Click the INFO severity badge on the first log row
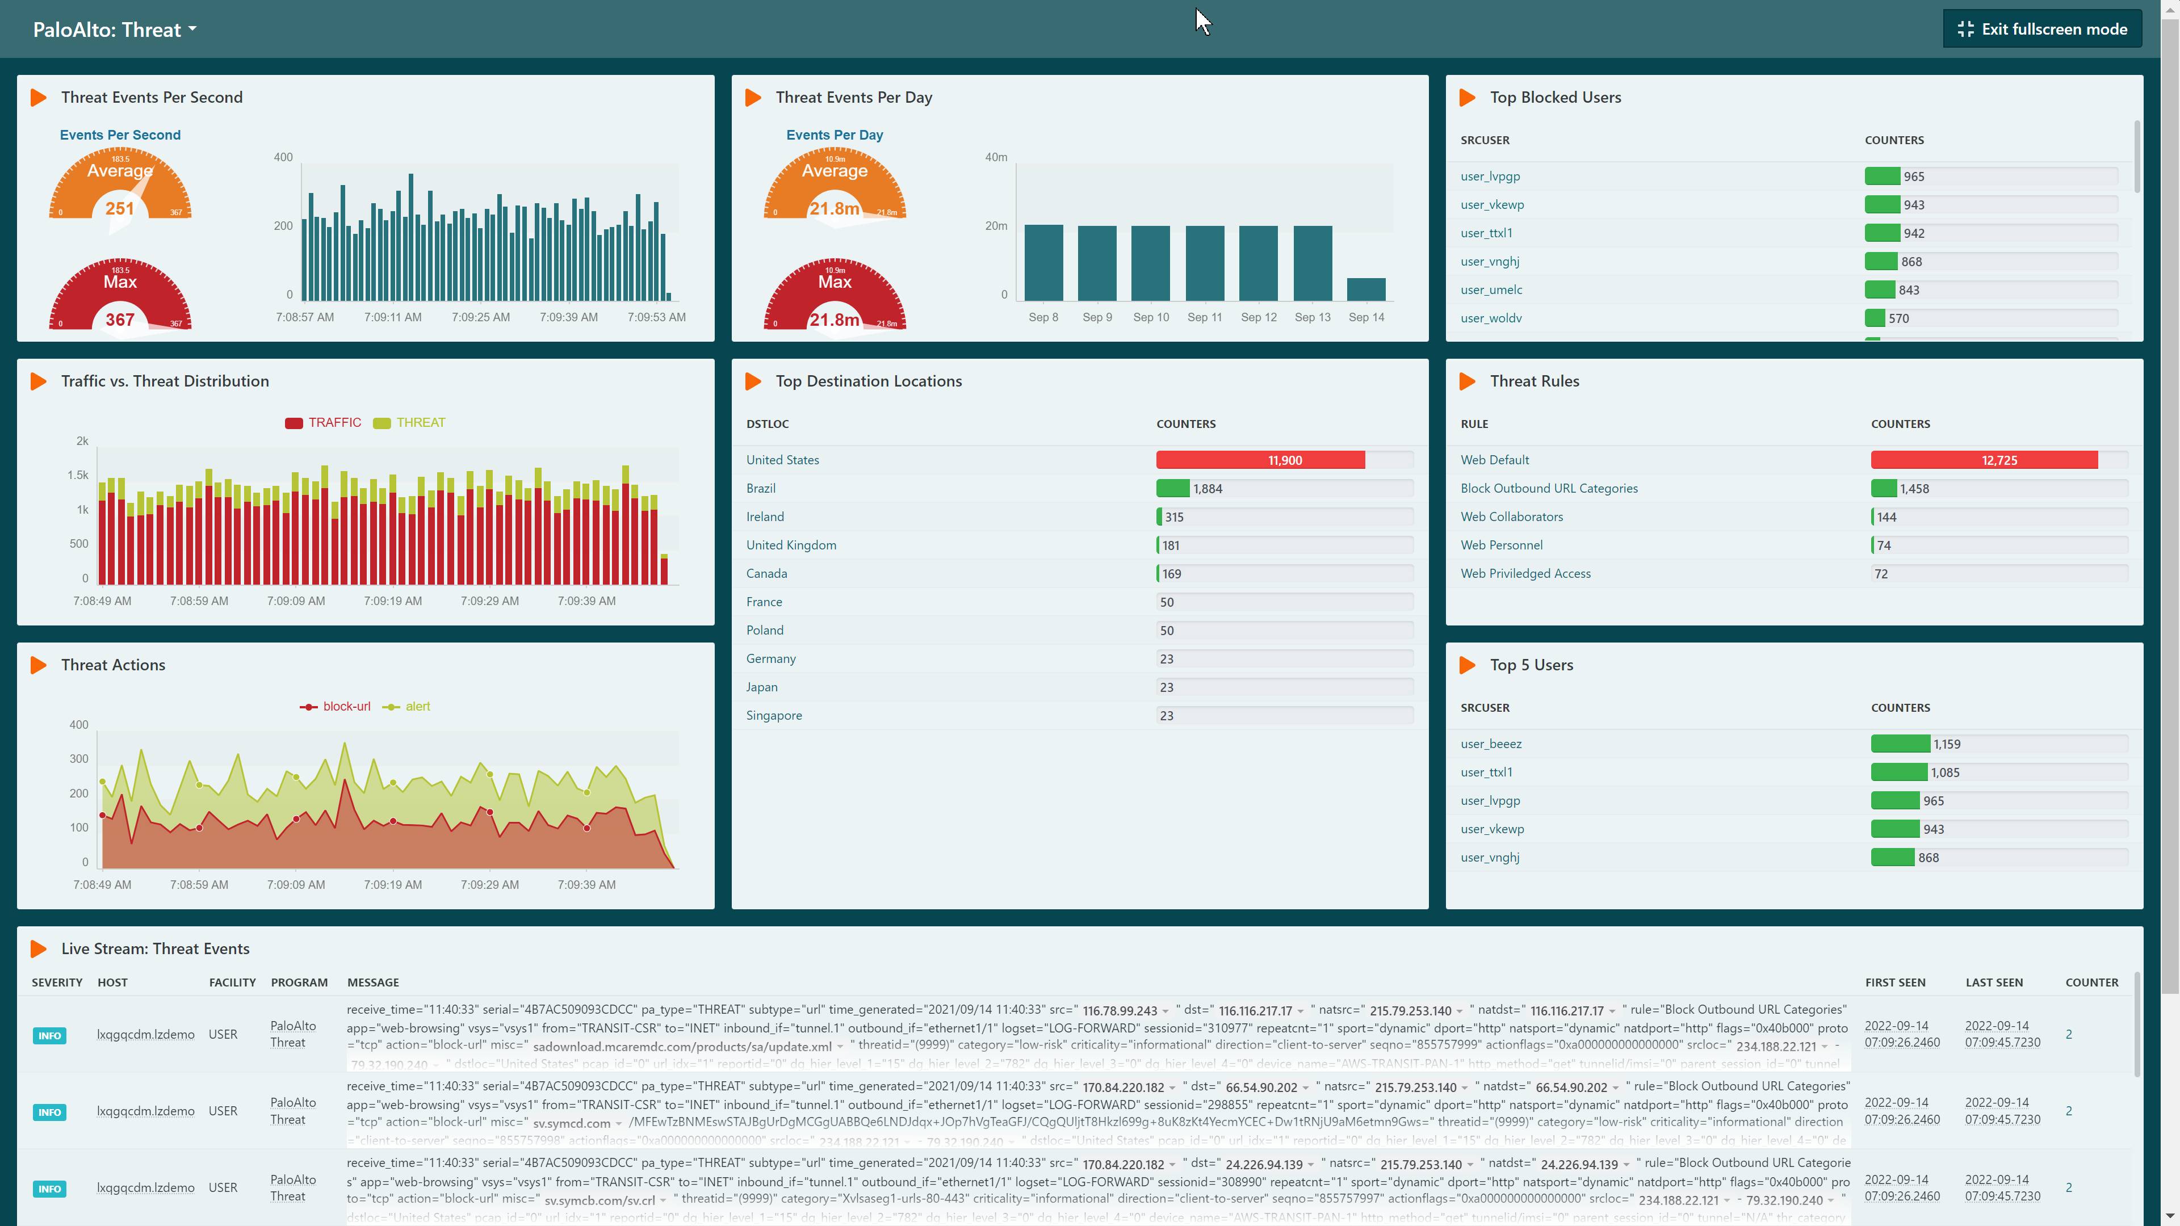The width and height of the screenshot is (2180, 1226). point(49,1035)
